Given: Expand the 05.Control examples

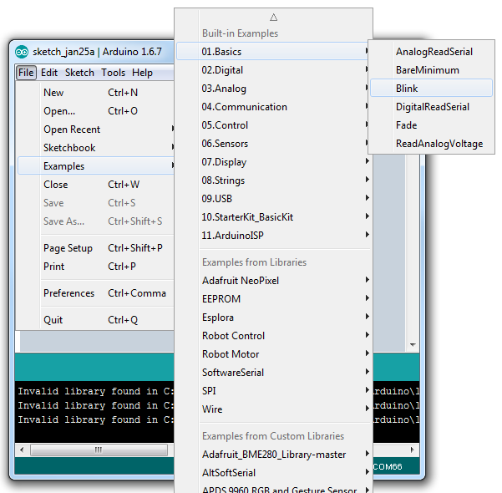Looking at the screenshot, I should [x=273, y=125].
